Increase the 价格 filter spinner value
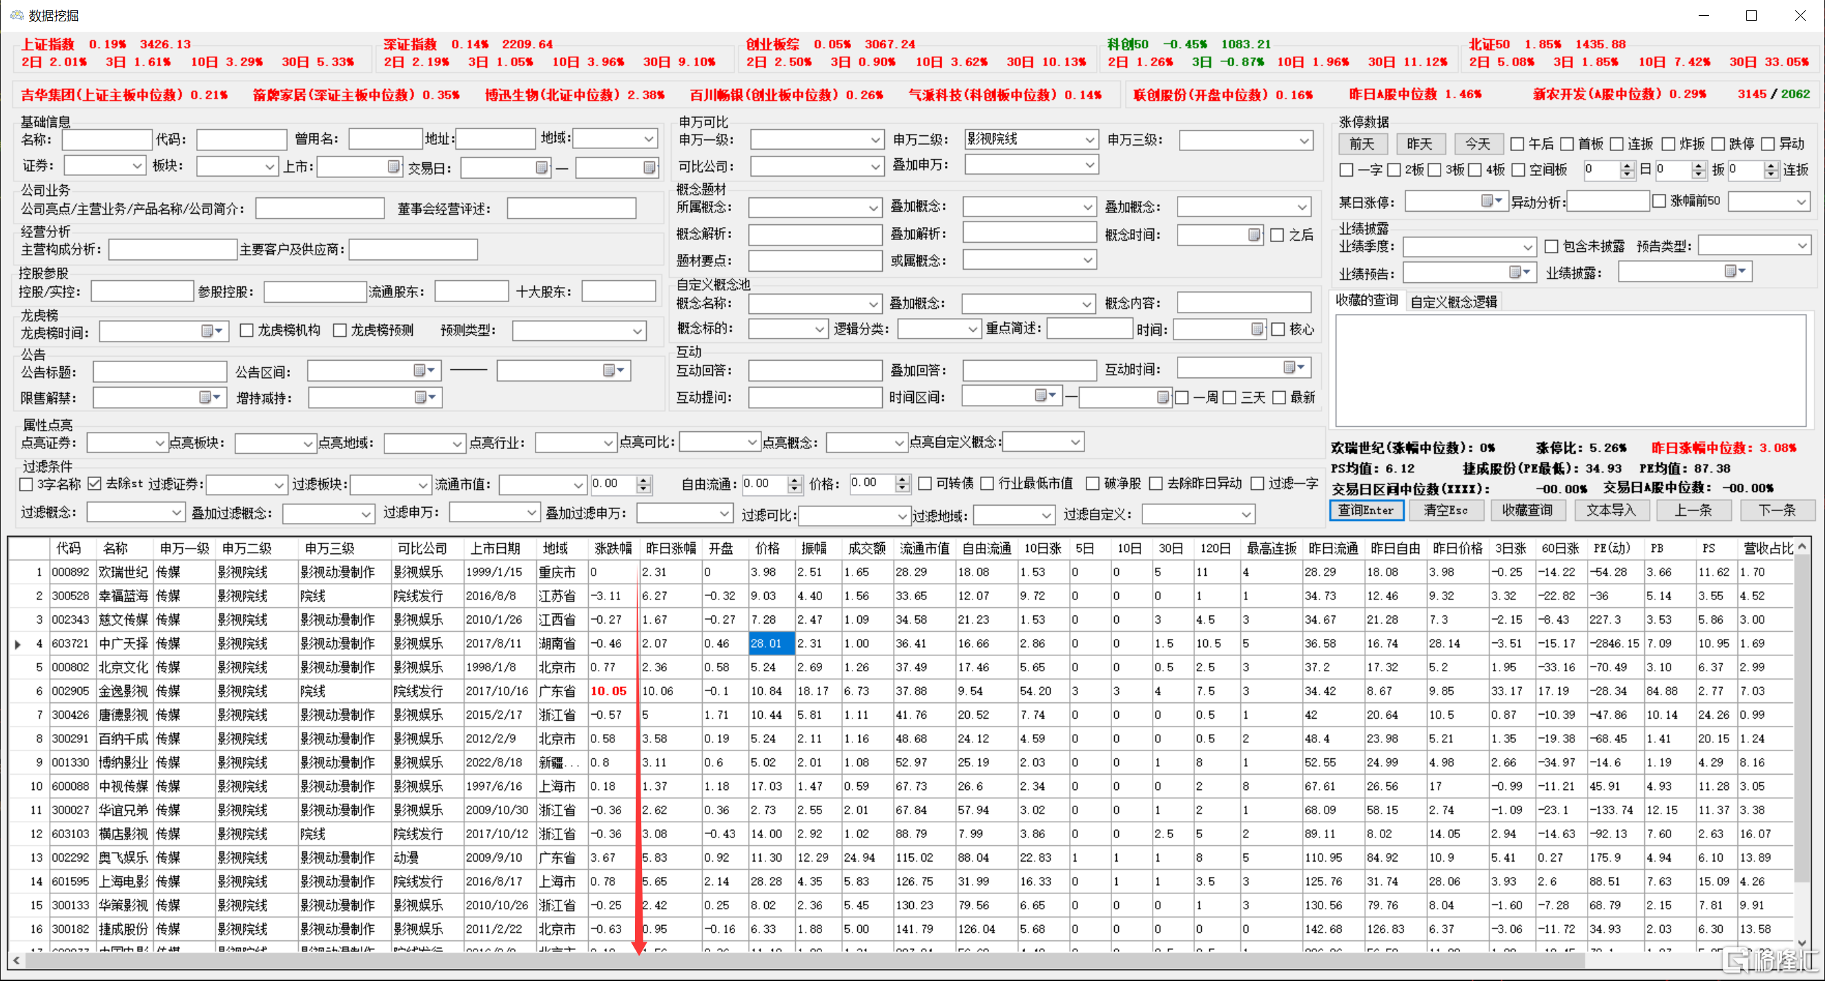 pyautogui.click(x=901, y=479)
